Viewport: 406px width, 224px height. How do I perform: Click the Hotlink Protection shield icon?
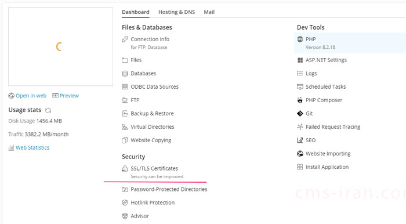click(125, 203)
